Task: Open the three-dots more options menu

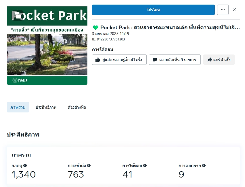Action: pos(223,10)
